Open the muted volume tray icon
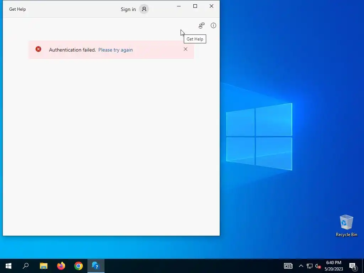364x273 pixels. coord(318,266)
